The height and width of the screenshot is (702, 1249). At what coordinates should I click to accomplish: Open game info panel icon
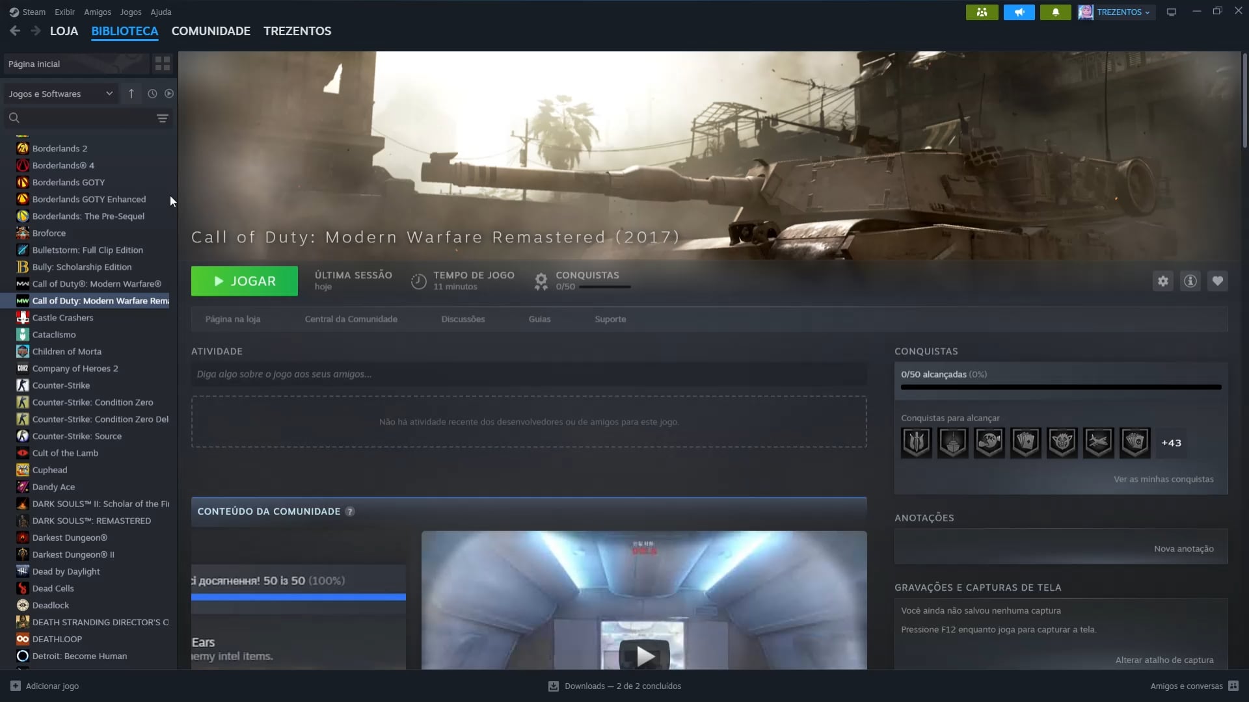coord(1190,281)
